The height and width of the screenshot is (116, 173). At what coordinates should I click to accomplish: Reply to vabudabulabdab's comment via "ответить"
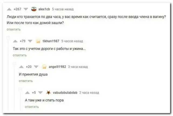32,107
